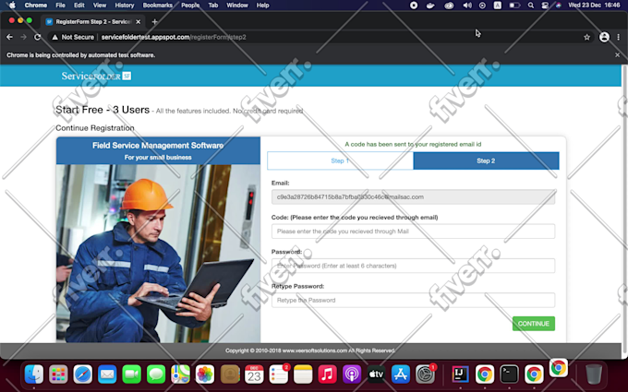Open the View menu

pyautogui.click(x=100, y=6)
